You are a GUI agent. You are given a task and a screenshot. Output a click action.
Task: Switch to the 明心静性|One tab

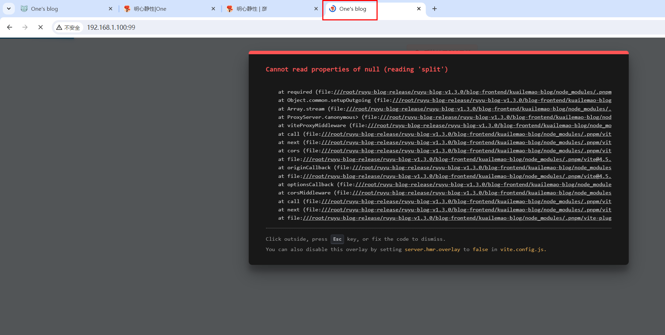pyautogui.click(x=170, y=9)
